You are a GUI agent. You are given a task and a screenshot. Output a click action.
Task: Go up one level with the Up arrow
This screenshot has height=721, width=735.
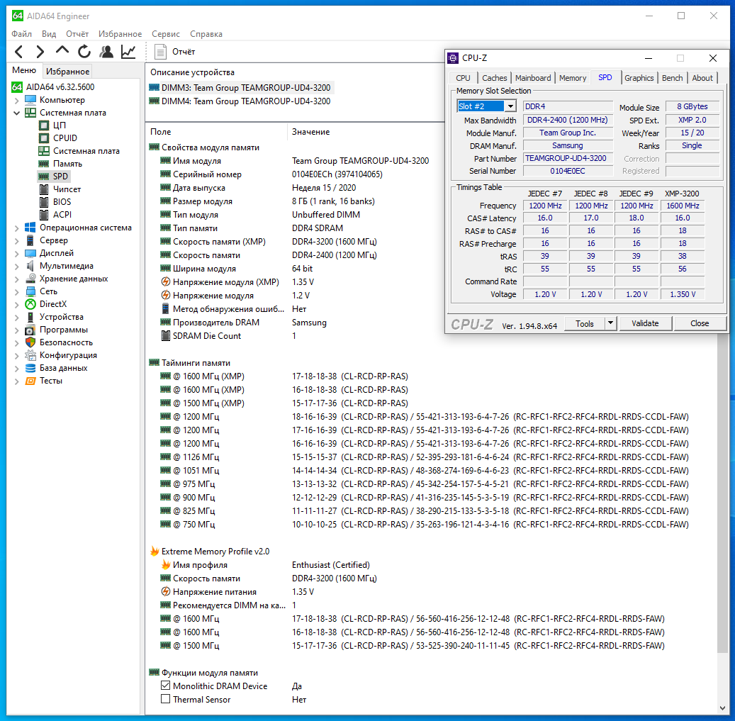pyautogui.click(x=62, y=50)
